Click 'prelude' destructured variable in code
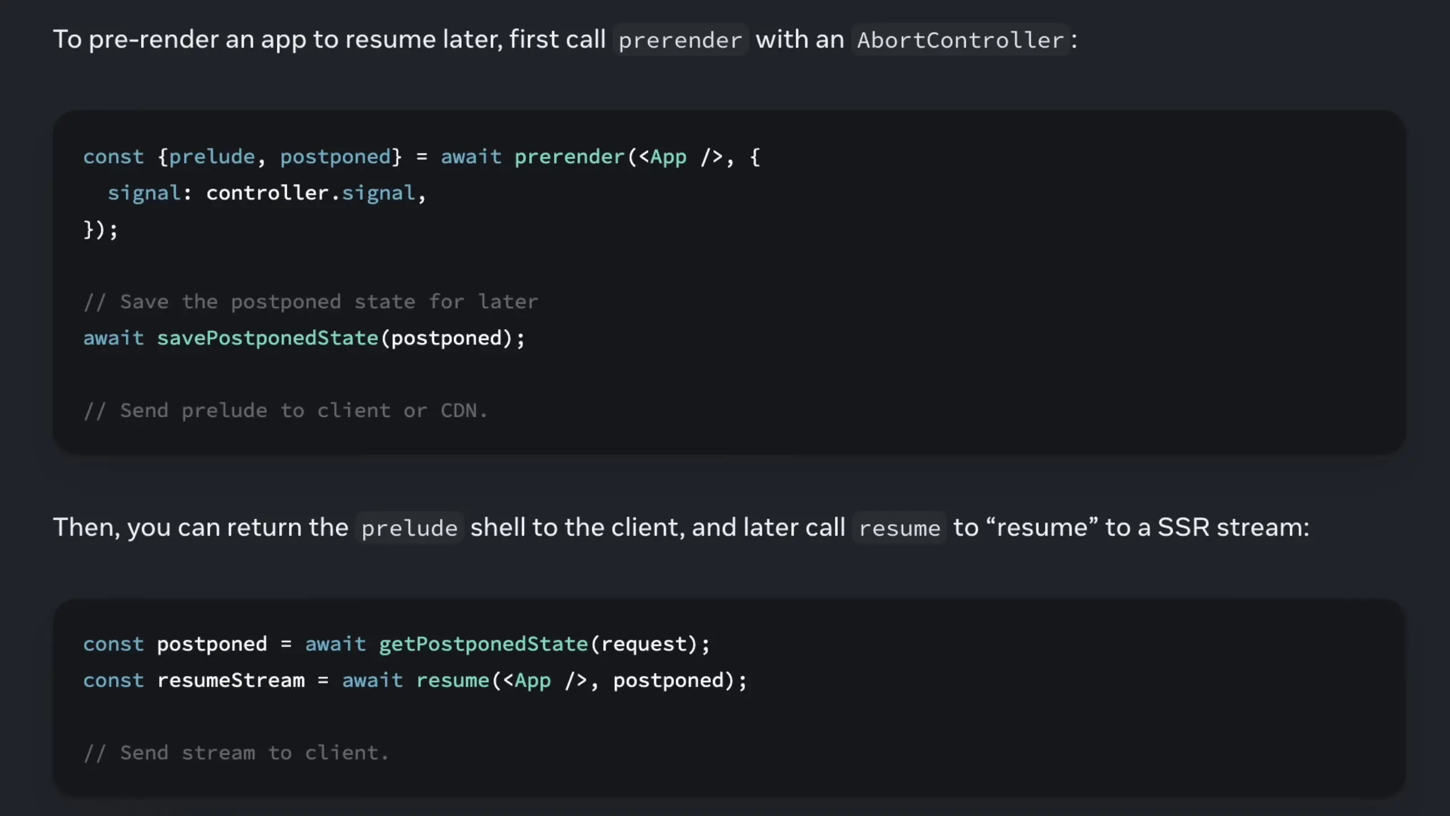The height and width of the screenshot is (816, 1450). pos(212,157)
